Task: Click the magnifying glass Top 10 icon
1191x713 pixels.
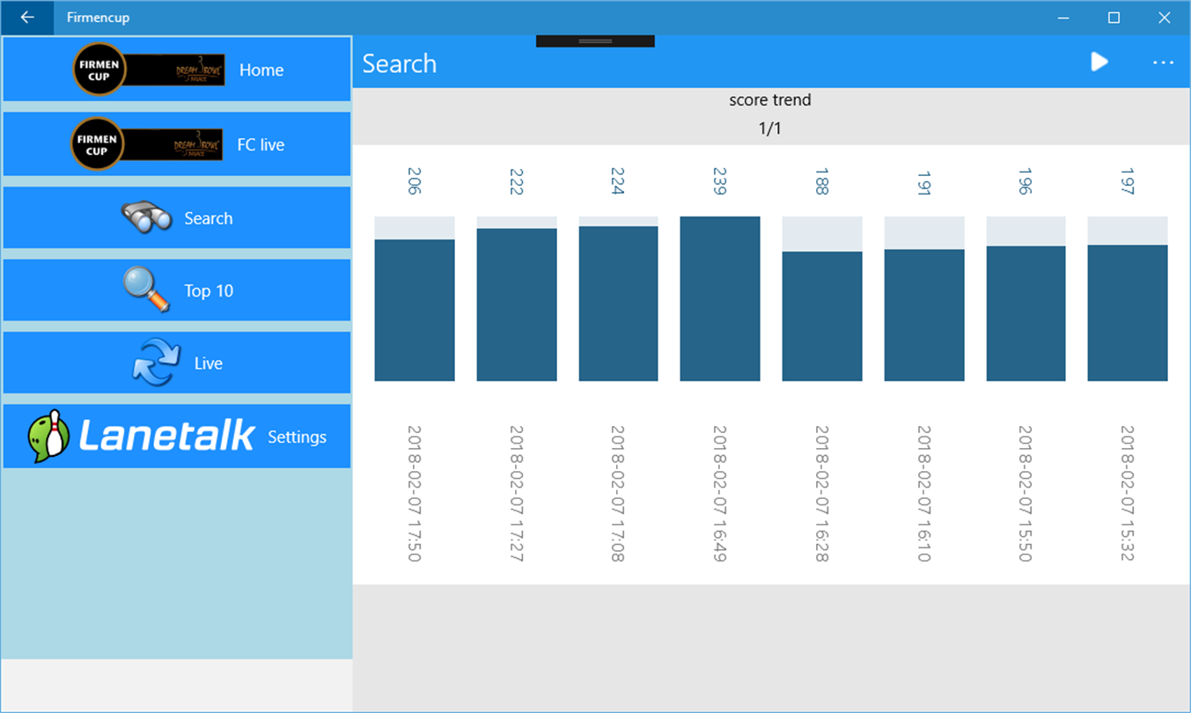Action: click(146, 290)
